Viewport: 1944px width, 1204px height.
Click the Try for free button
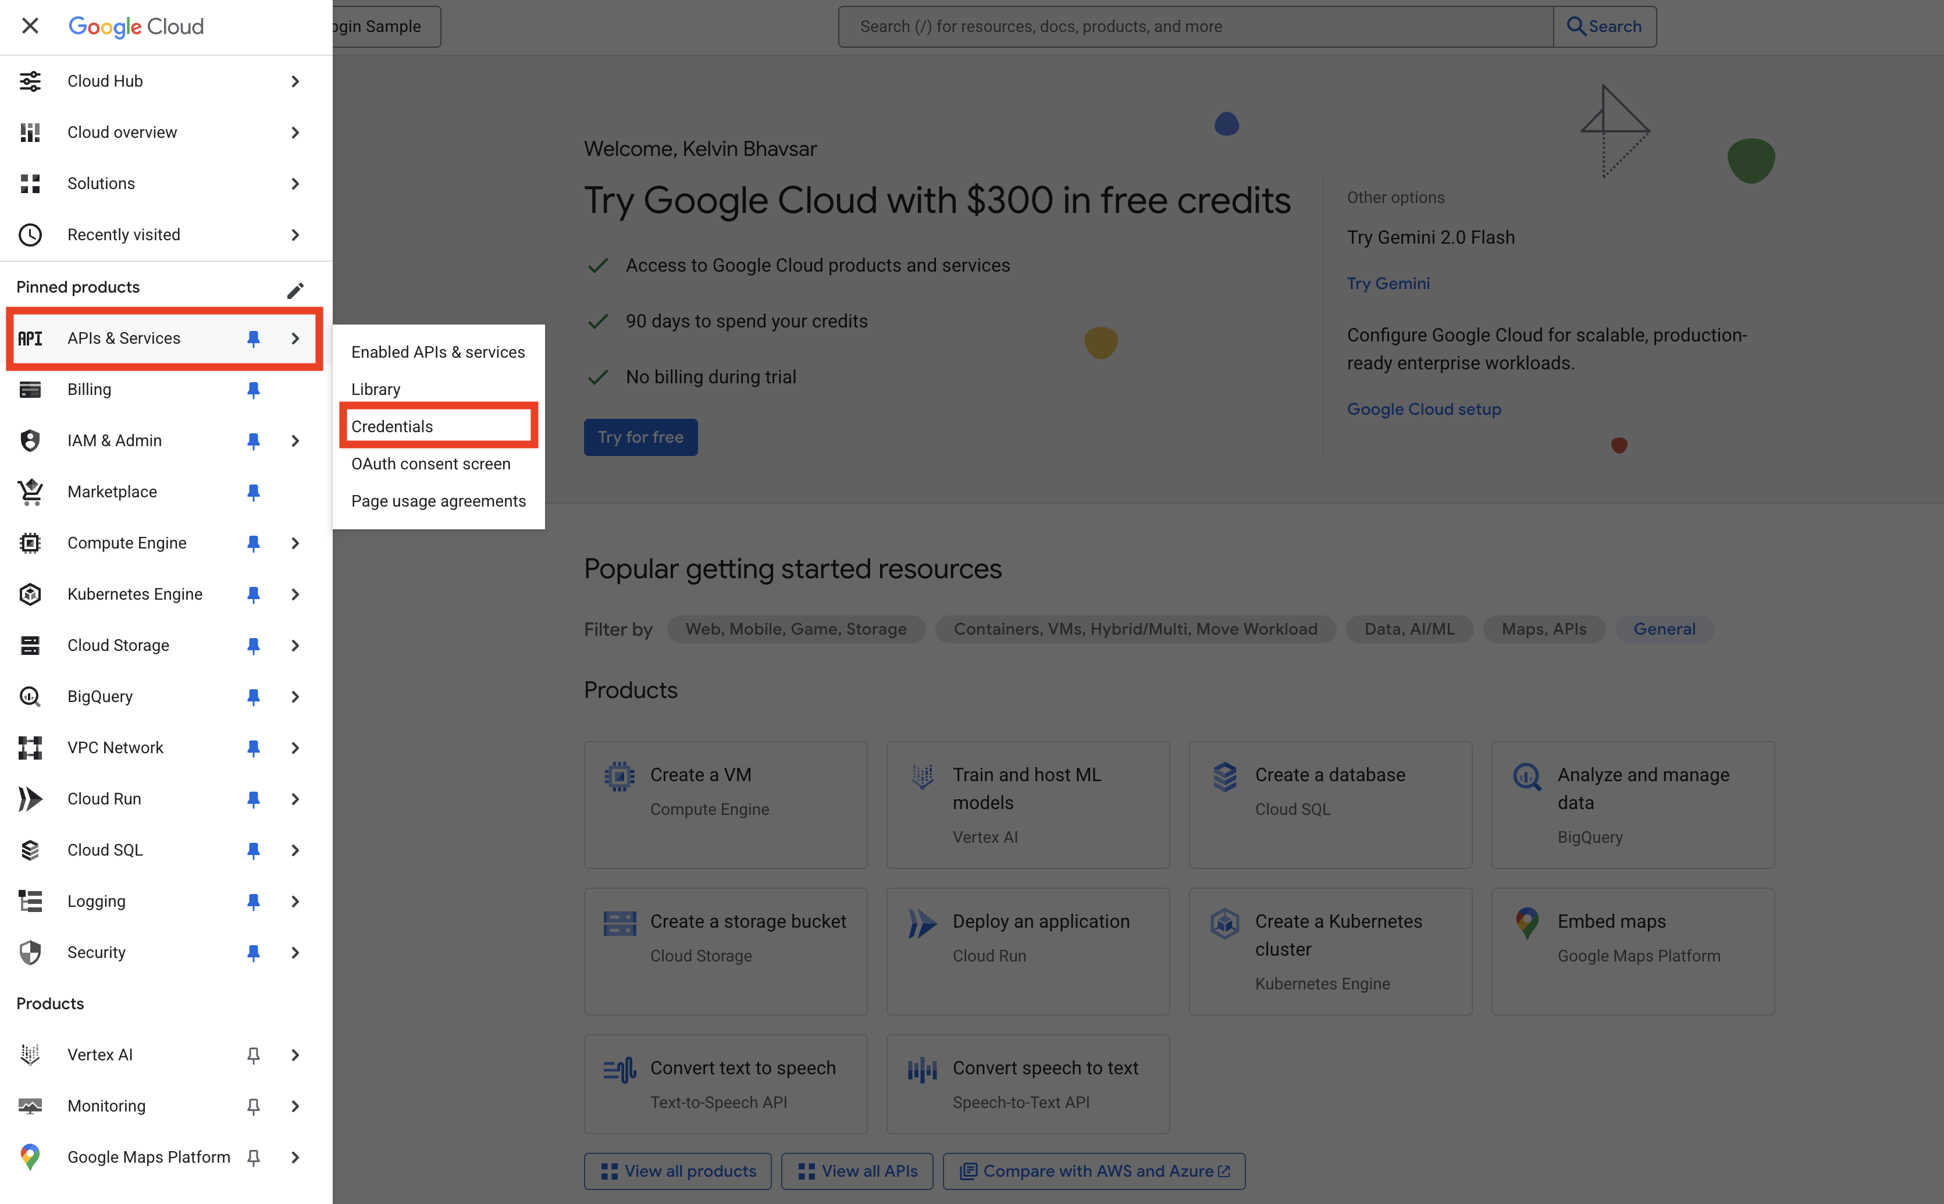coord(640,437)
